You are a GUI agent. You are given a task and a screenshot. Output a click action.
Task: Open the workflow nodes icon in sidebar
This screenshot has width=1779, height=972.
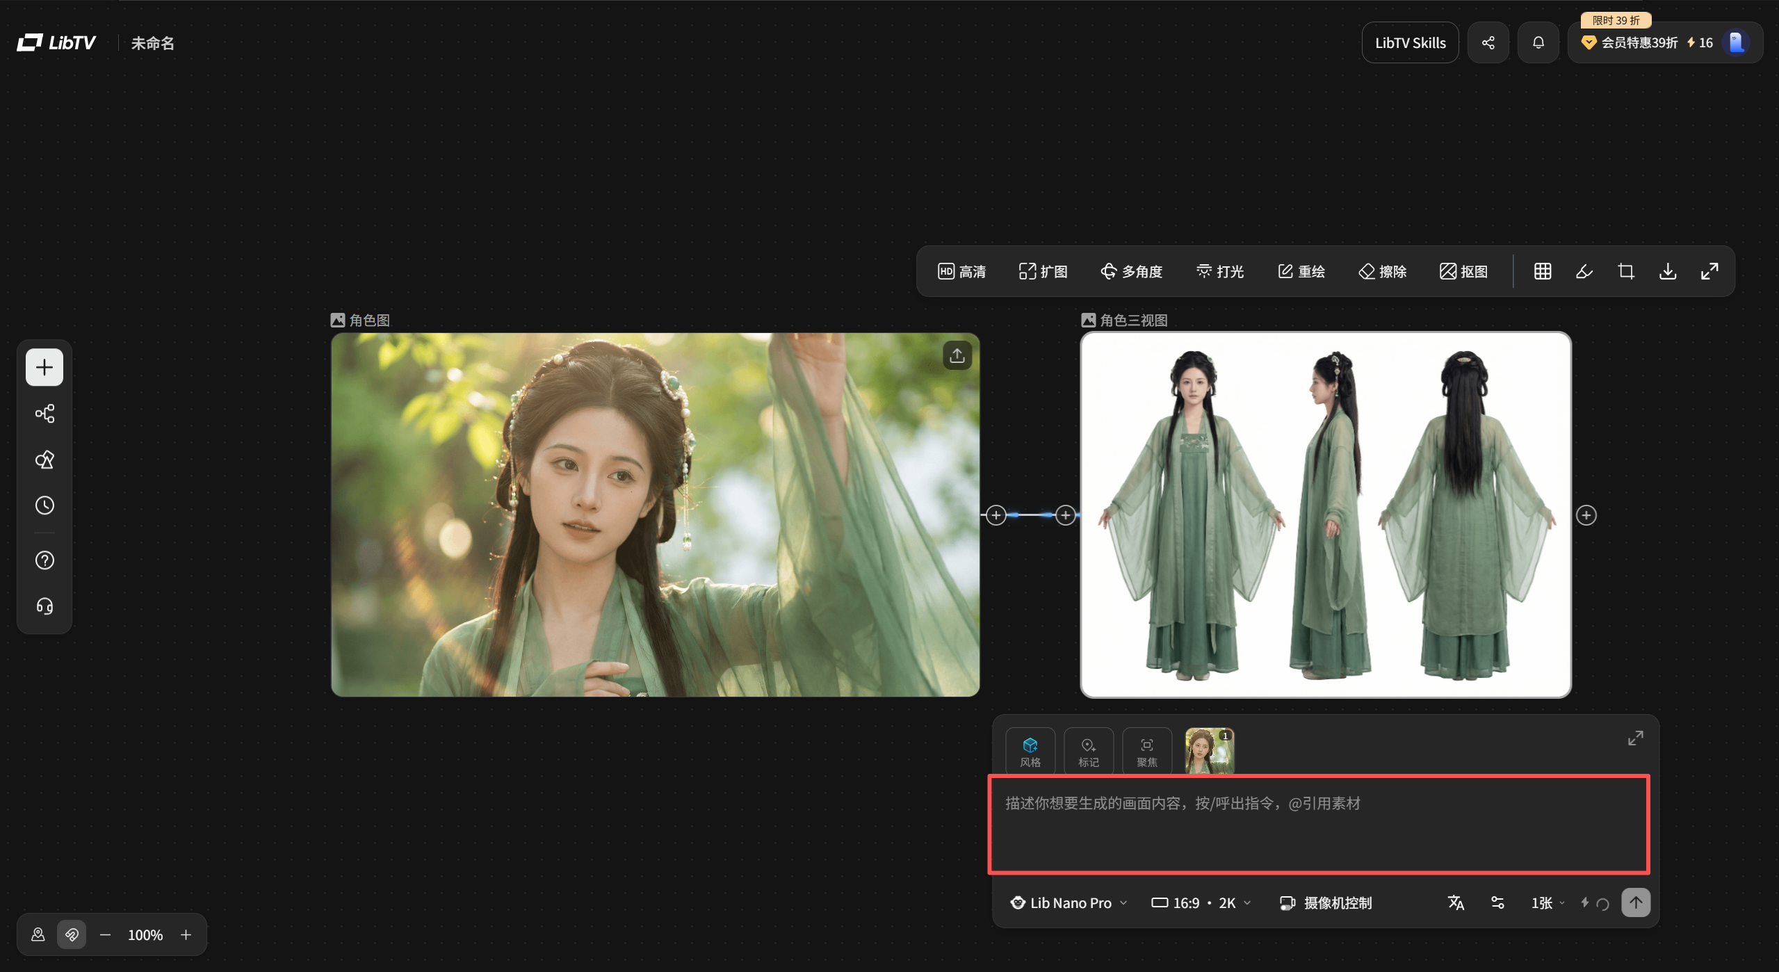tap(44, 414)
